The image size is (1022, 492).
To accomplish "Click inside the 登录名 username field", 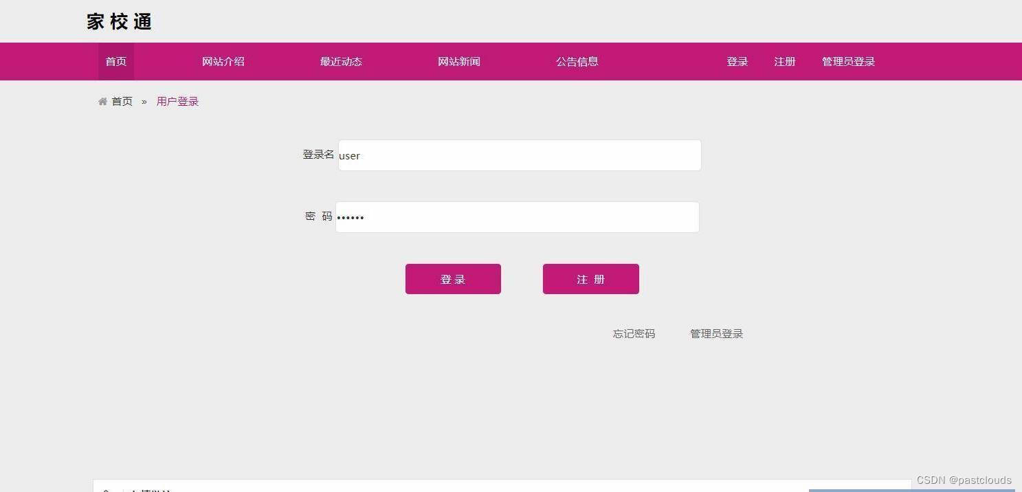I will tap(519, 155).
